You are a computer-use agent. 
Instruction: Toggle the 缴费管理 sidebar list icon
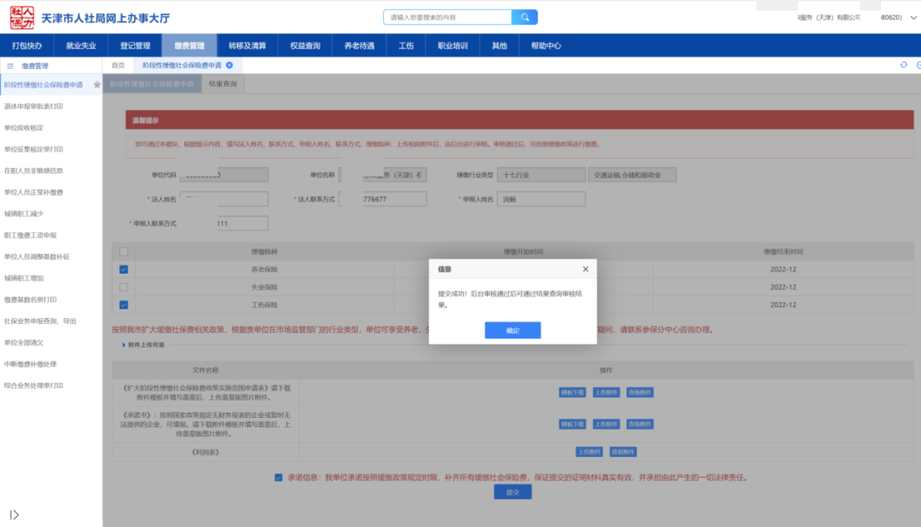point(10,66)
